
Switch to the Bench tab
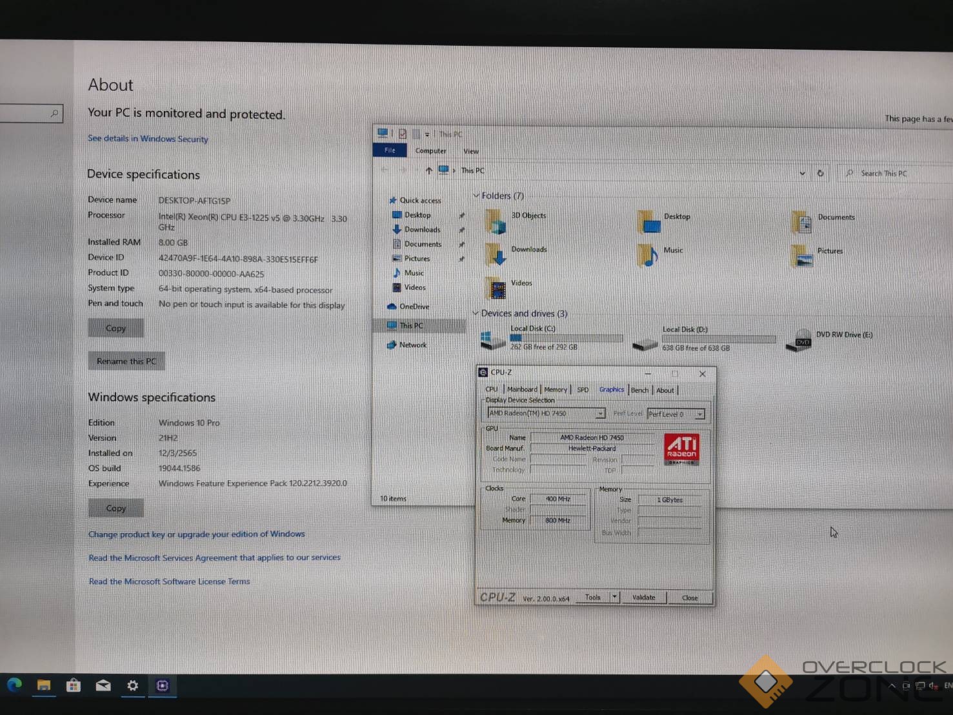pos(639,390)
